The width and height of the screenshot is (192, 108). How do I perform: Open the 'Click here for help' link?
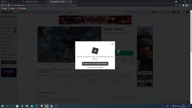coord(95,67)
